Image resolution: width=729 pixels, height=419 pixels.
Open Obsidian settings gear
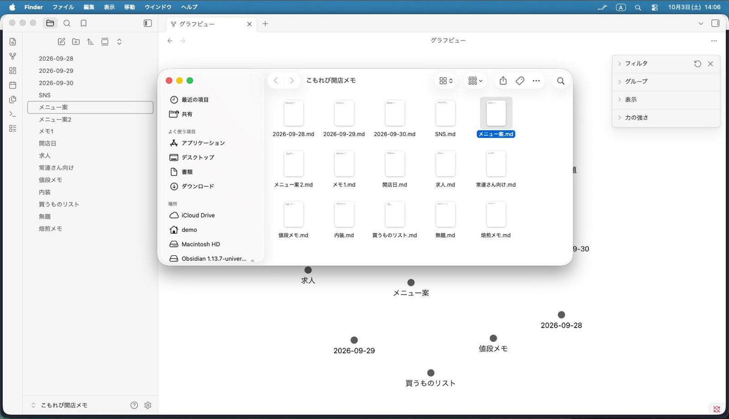(x=148, y=405)
